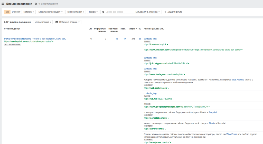The height and width of the screenshot is (144, 263).
Task: Switch to Dofollow links filter
Action: click(x=16, y=12)
